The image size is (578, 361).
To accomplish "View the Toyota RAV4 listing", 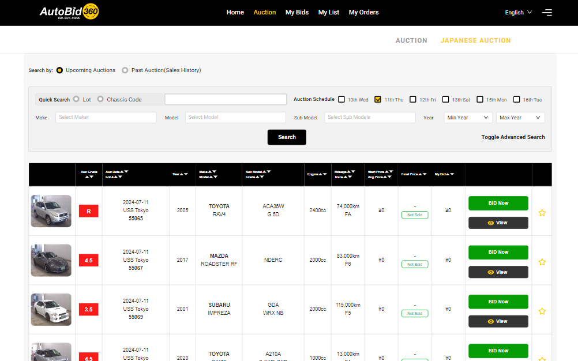I will [x=498, y=223].
